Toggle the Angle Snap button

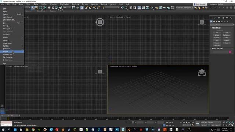90,8
